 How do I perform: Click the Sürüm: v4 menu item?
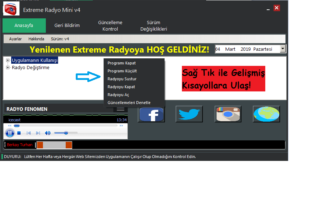60,39
